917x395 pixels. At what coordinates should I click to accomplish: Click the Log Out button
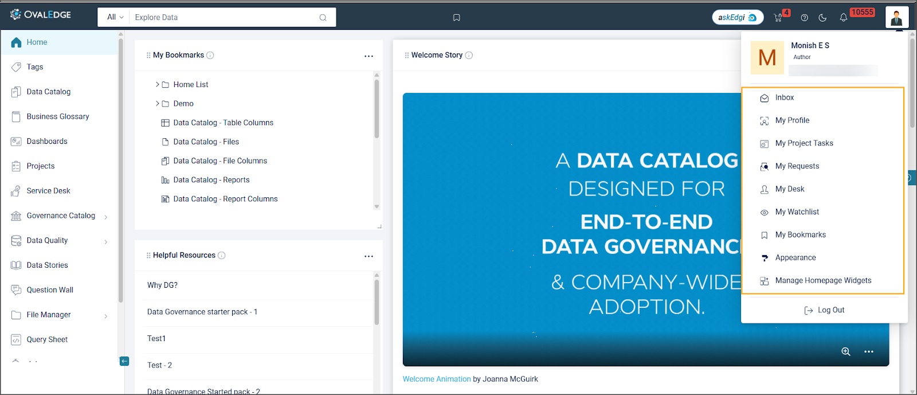coord(824,310)
